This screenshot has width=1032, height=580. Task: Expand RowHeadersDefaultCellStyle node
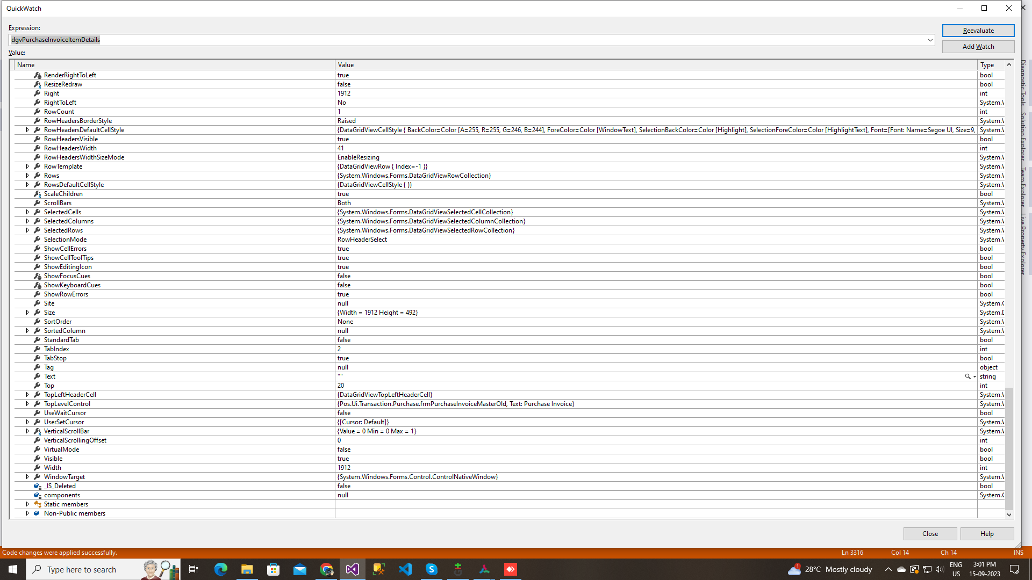[x=27, y=130]
